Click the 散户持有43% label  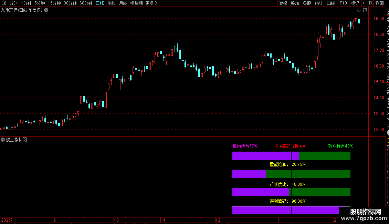point(340,146)
